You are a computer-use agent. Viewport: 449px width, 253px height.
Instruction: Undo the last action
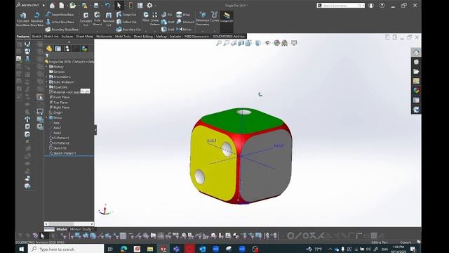(107, 5)
